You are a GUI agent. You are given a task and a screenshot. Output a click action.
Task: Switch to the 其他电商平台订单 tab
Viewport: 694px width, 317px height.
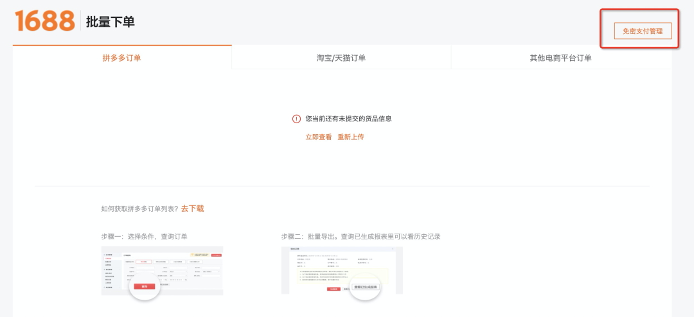tap(561, 58)
